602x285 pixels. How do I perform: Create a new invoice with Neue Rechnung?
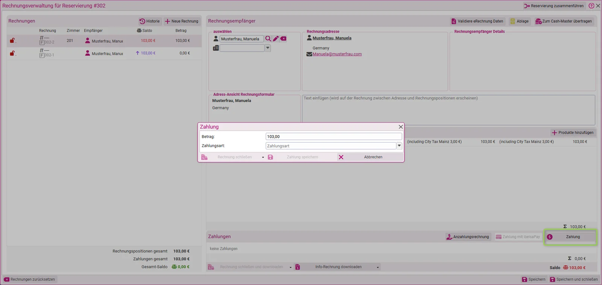(x=182, y=21)
